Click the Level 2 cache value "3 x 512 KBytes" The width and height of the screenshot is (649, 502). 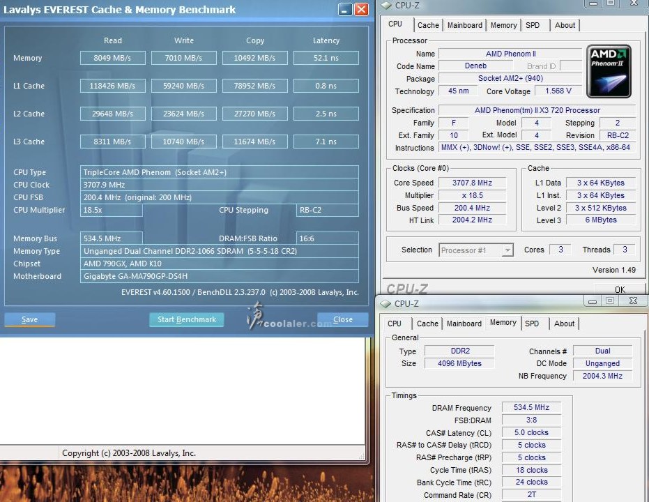601,208
